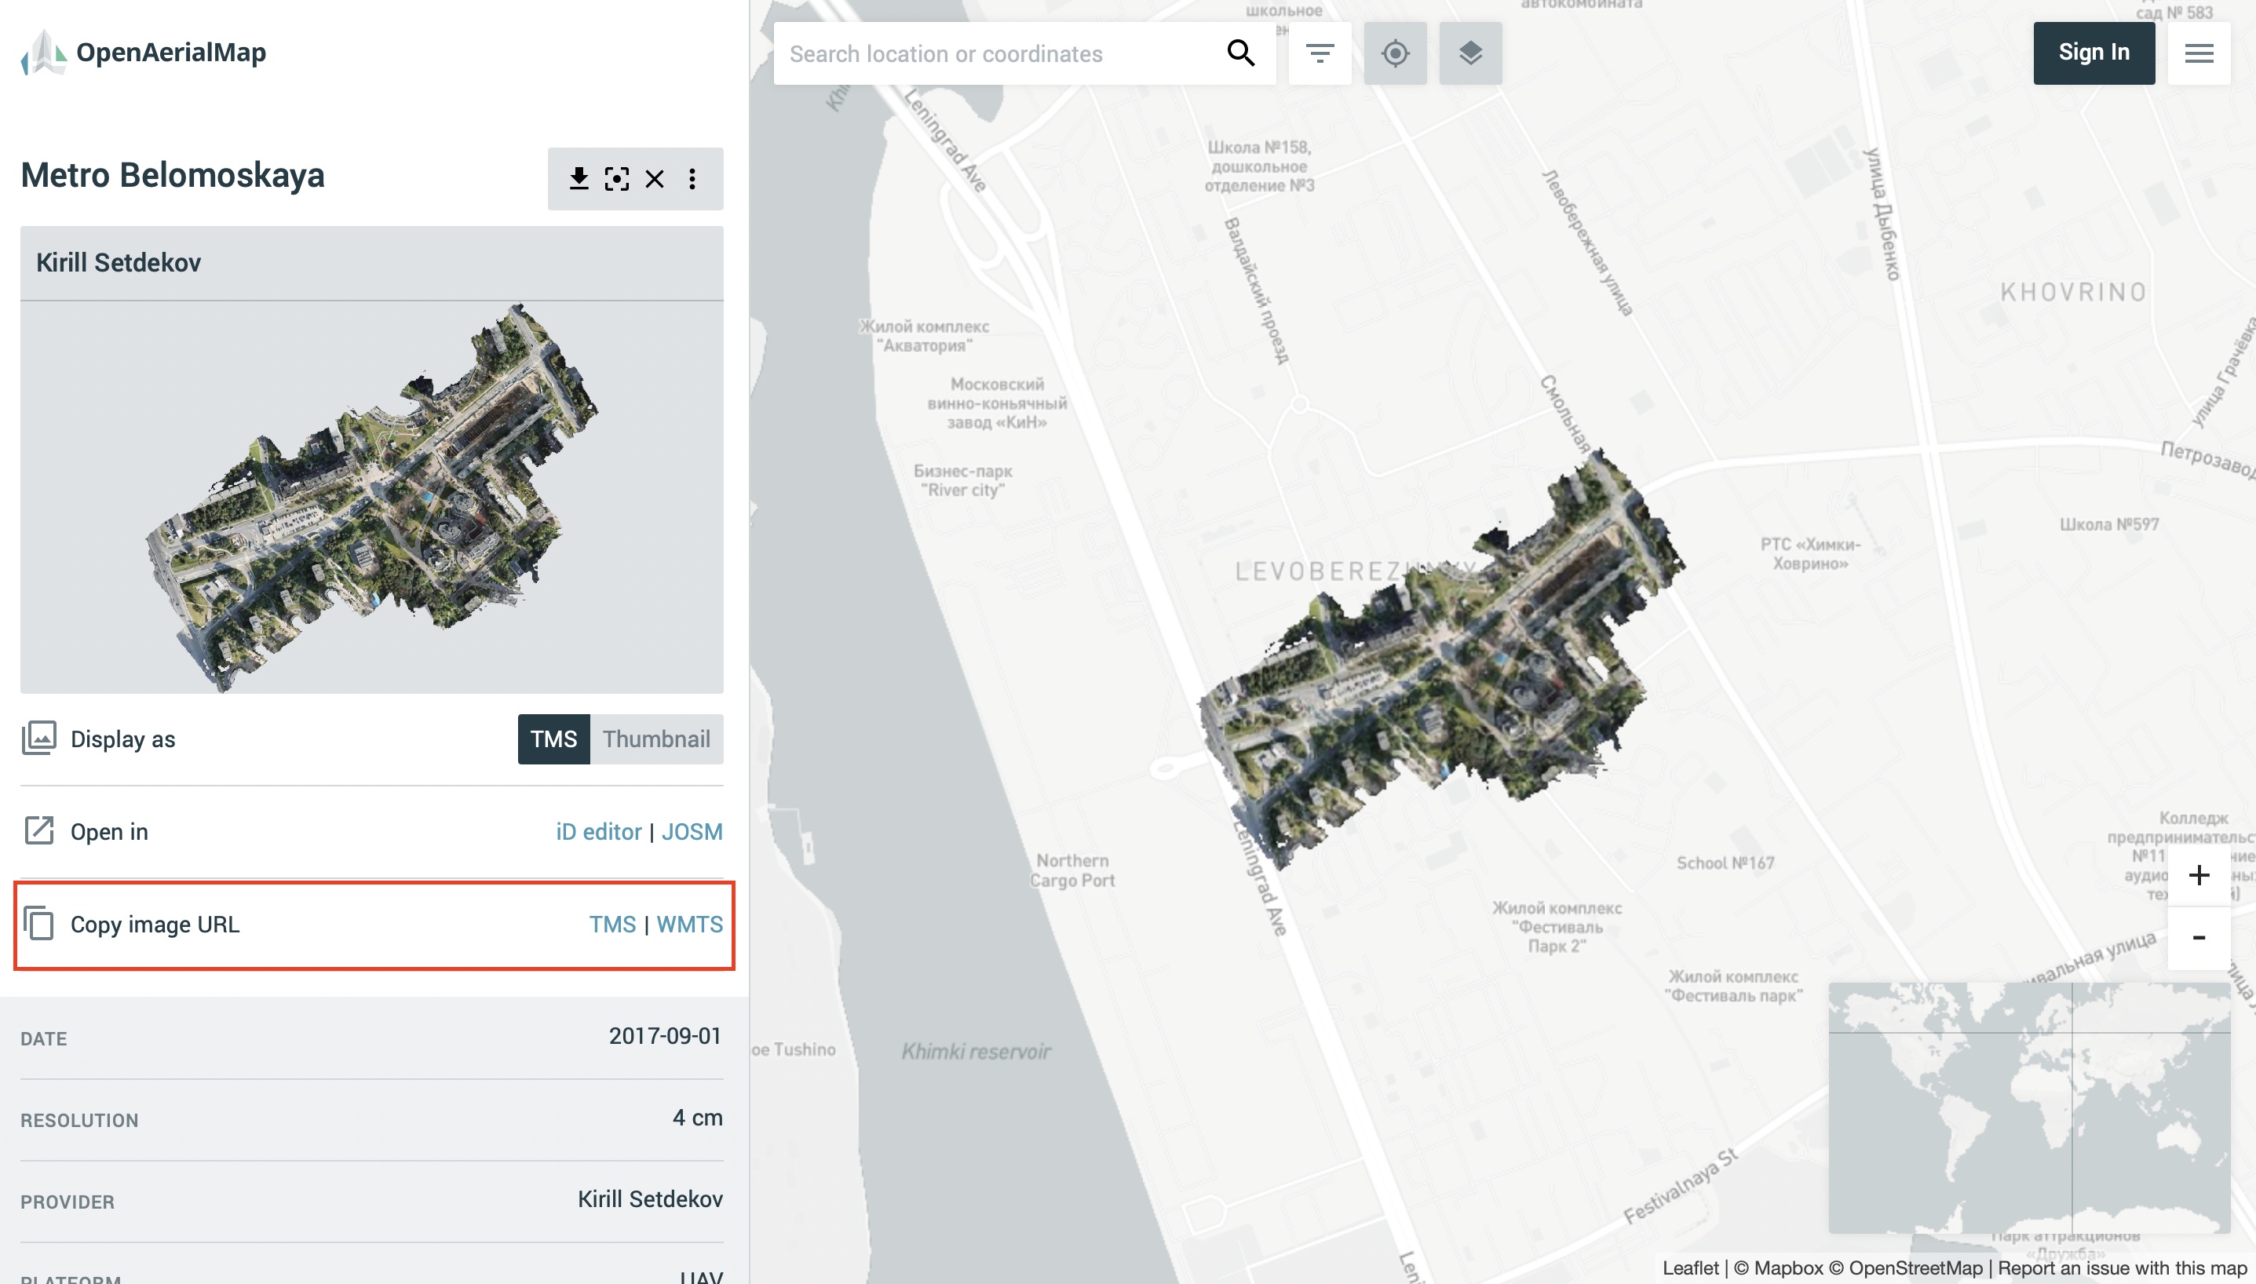
Task: Click the GPS/location target icon
Action: [x=1393, y=53]
